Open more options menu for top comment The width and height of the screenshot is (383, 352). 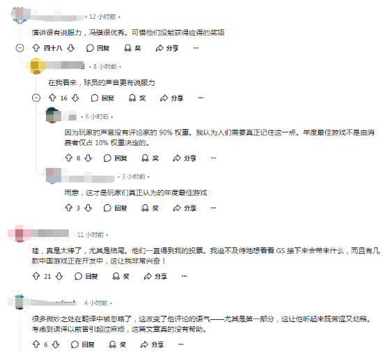coord(196,48)
